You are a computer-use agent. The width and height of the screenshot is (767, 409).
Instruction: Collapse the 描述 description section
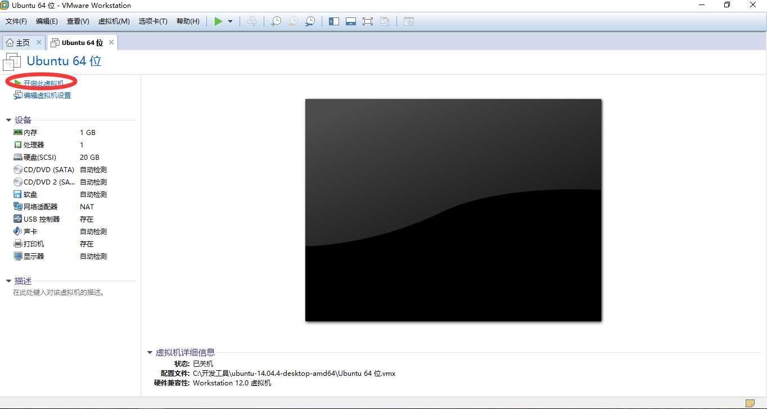8,281
